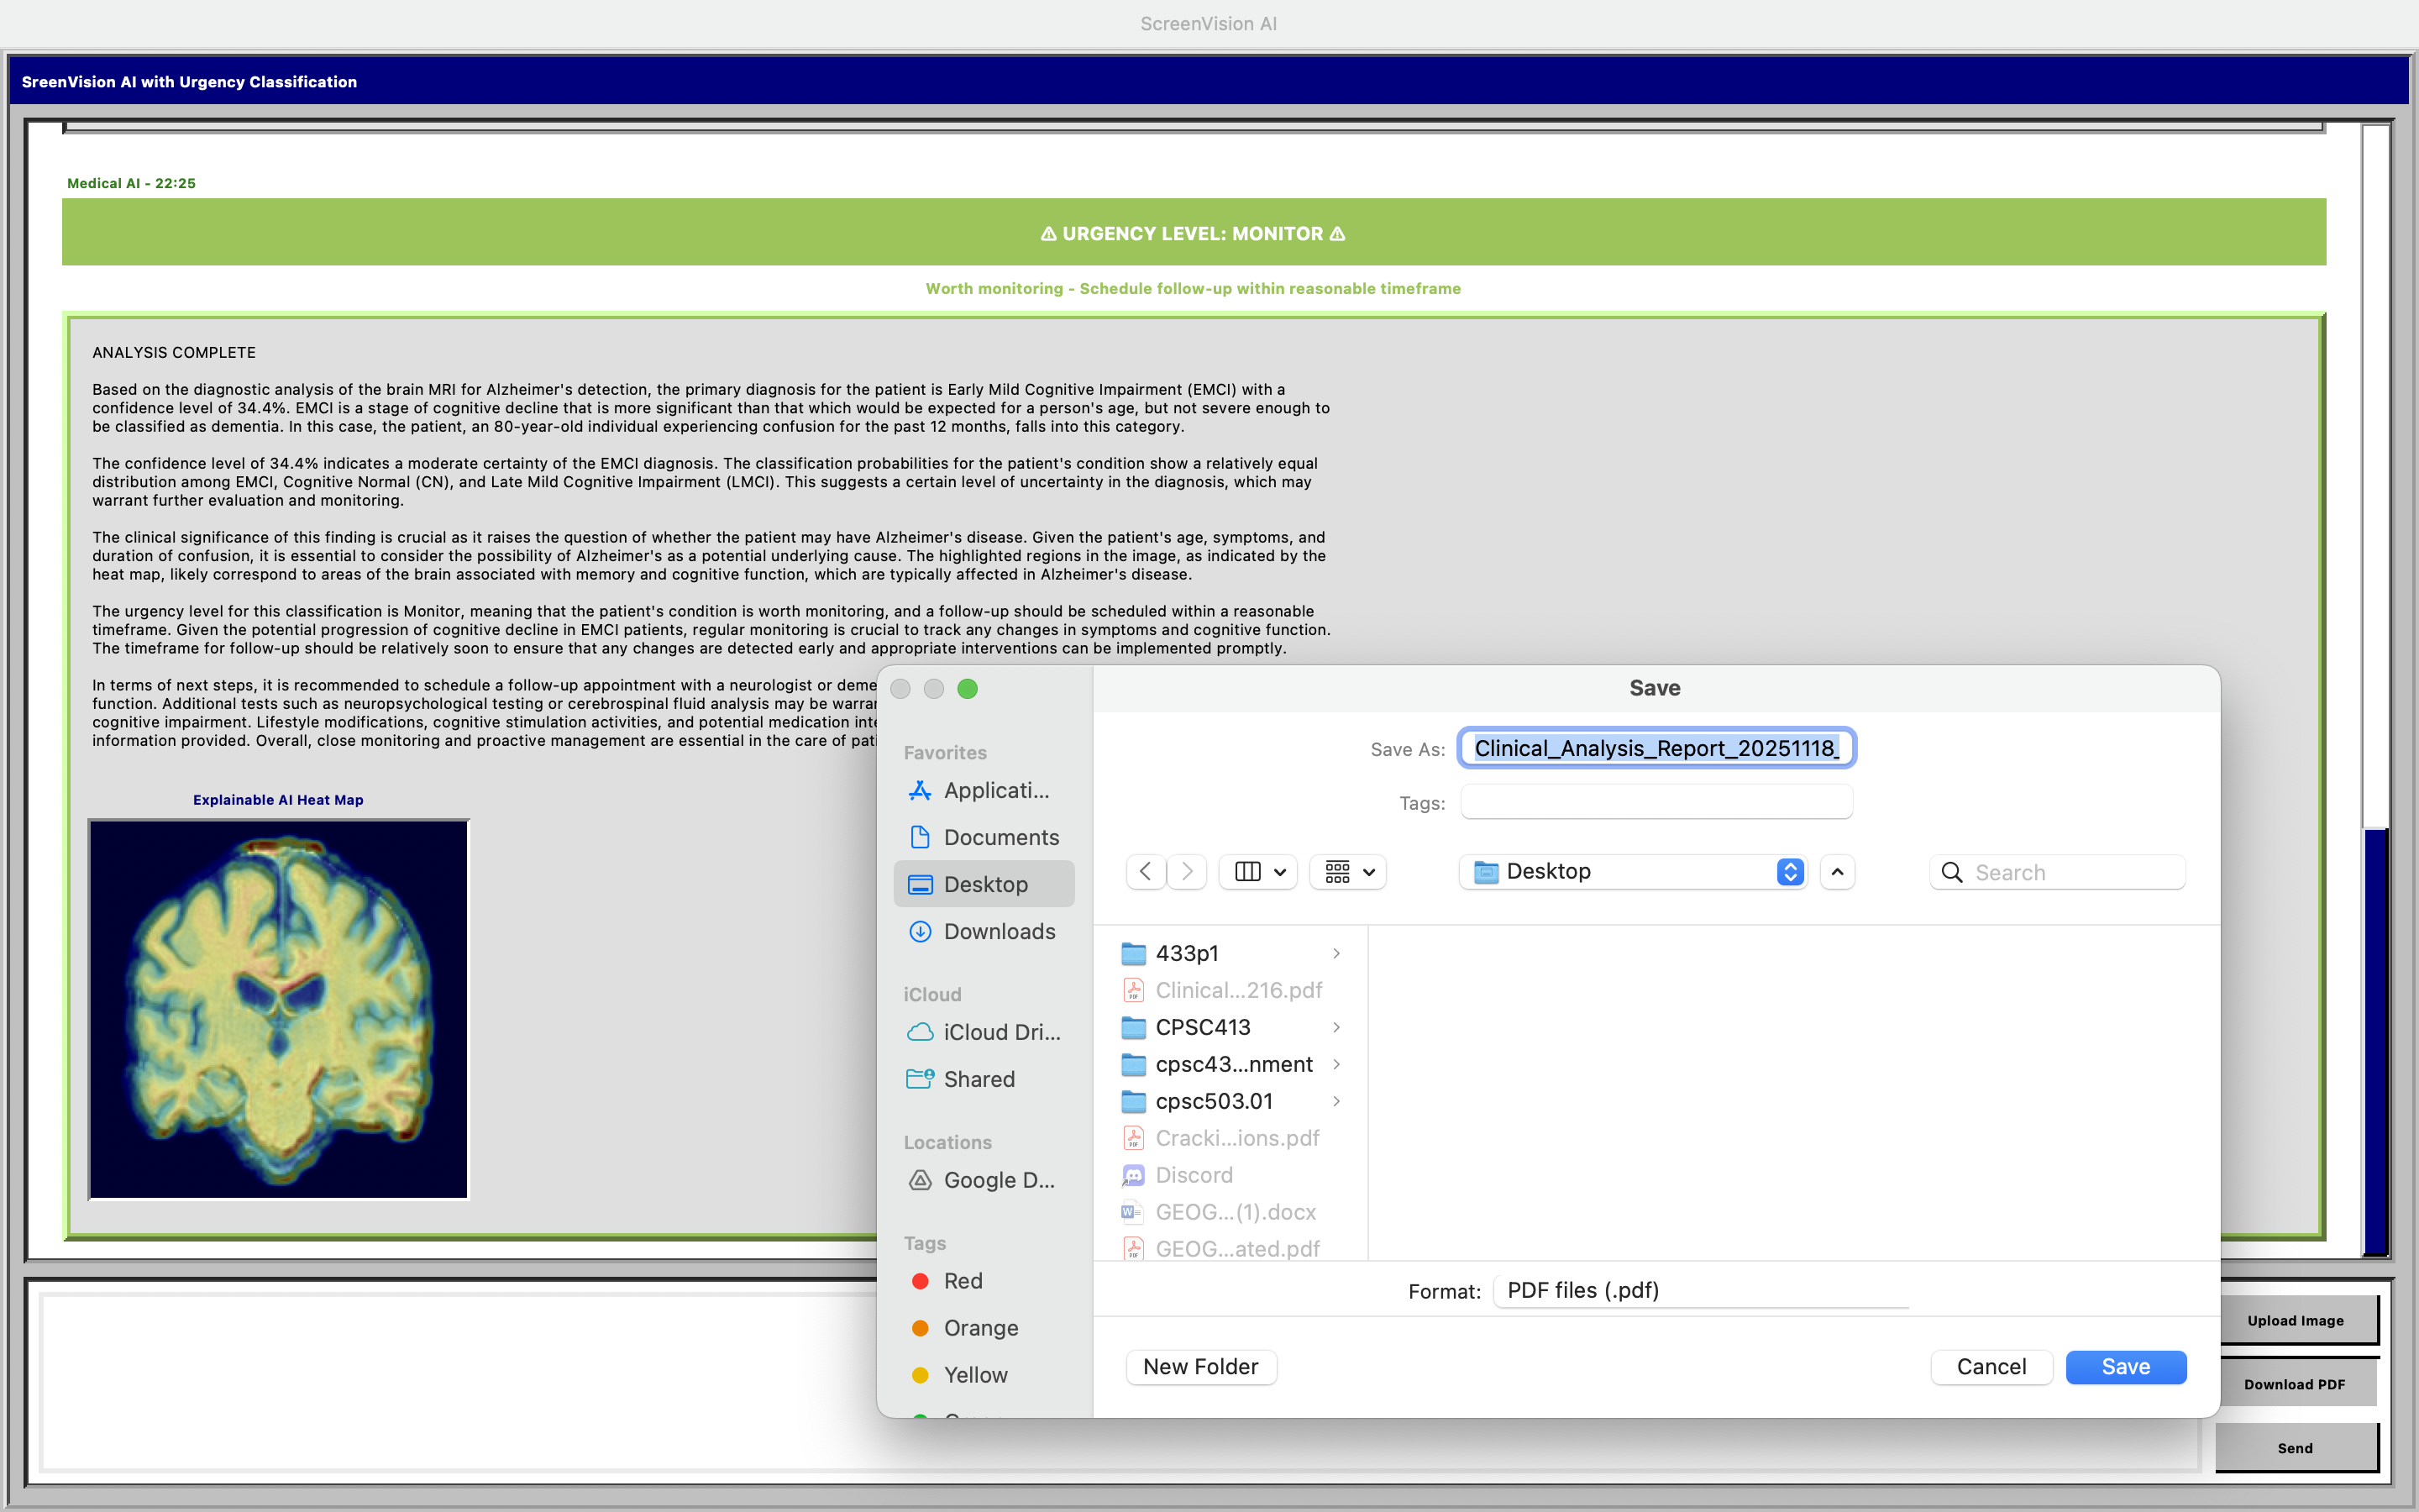2419x1512 pixels.
Task: Click the Upload Image button
Action: click(x=2295, y=1320)
